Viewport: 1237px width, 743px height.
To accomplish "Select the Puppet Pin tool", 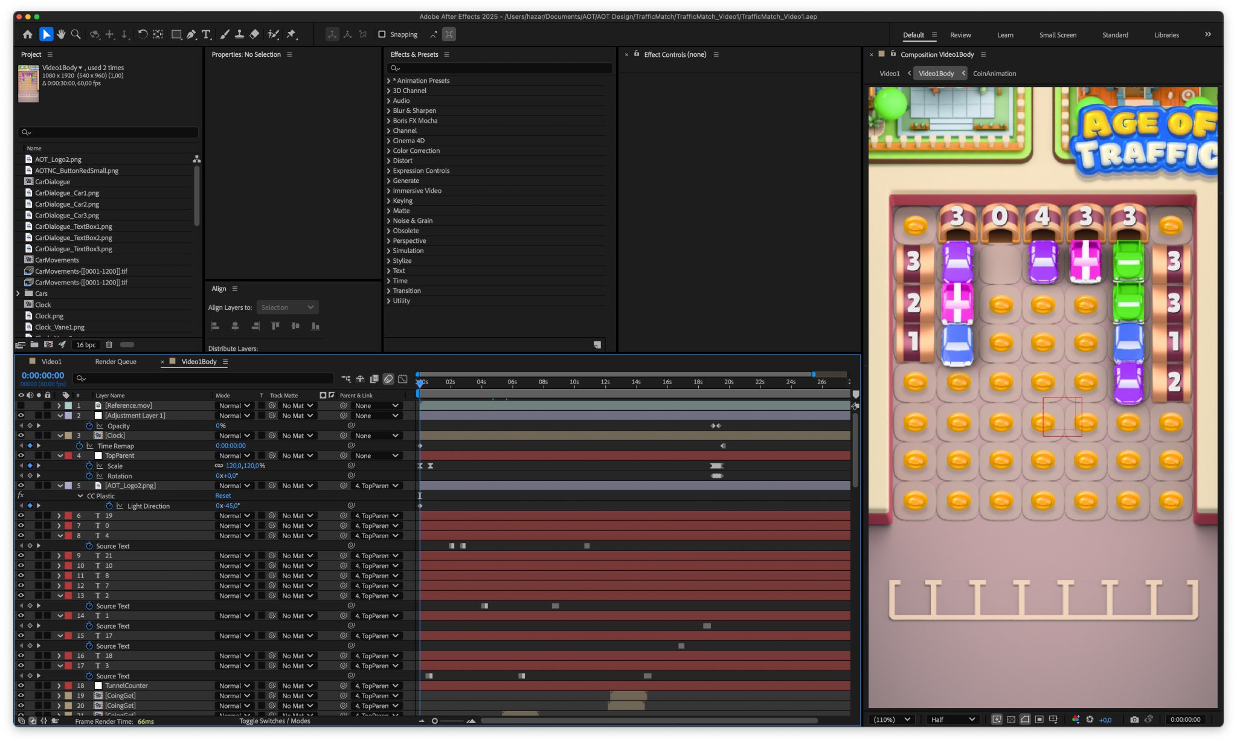I will 292,34.
